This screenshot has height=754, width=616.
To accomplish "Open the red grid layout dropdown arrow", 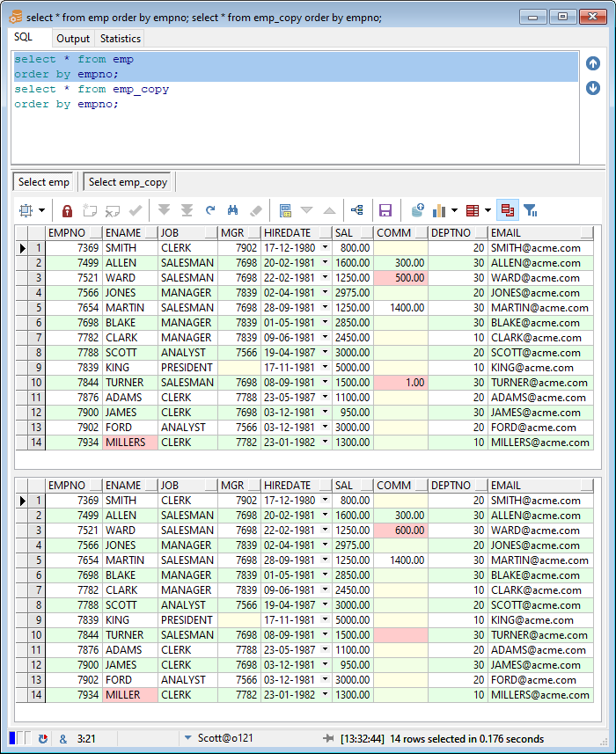I will [488, 210].
